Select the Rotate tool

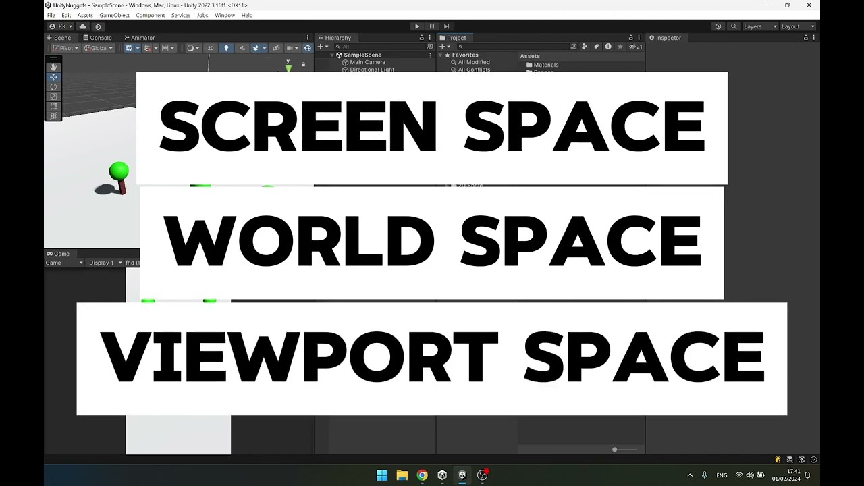pyautogui.click(x=53, y=87)
